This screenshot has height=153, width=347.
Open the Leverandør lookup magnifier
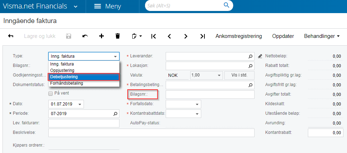point(251,56)
